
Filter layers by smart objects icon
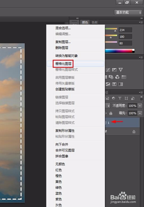click(x=133, y=98)
